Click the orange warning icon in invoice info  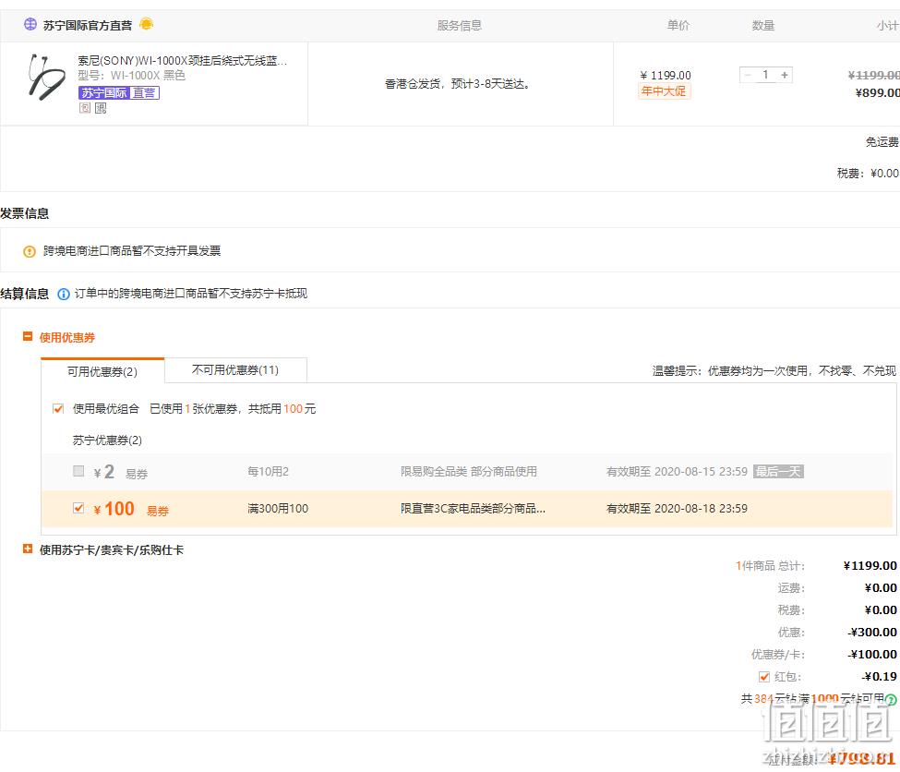pos(30,251)
